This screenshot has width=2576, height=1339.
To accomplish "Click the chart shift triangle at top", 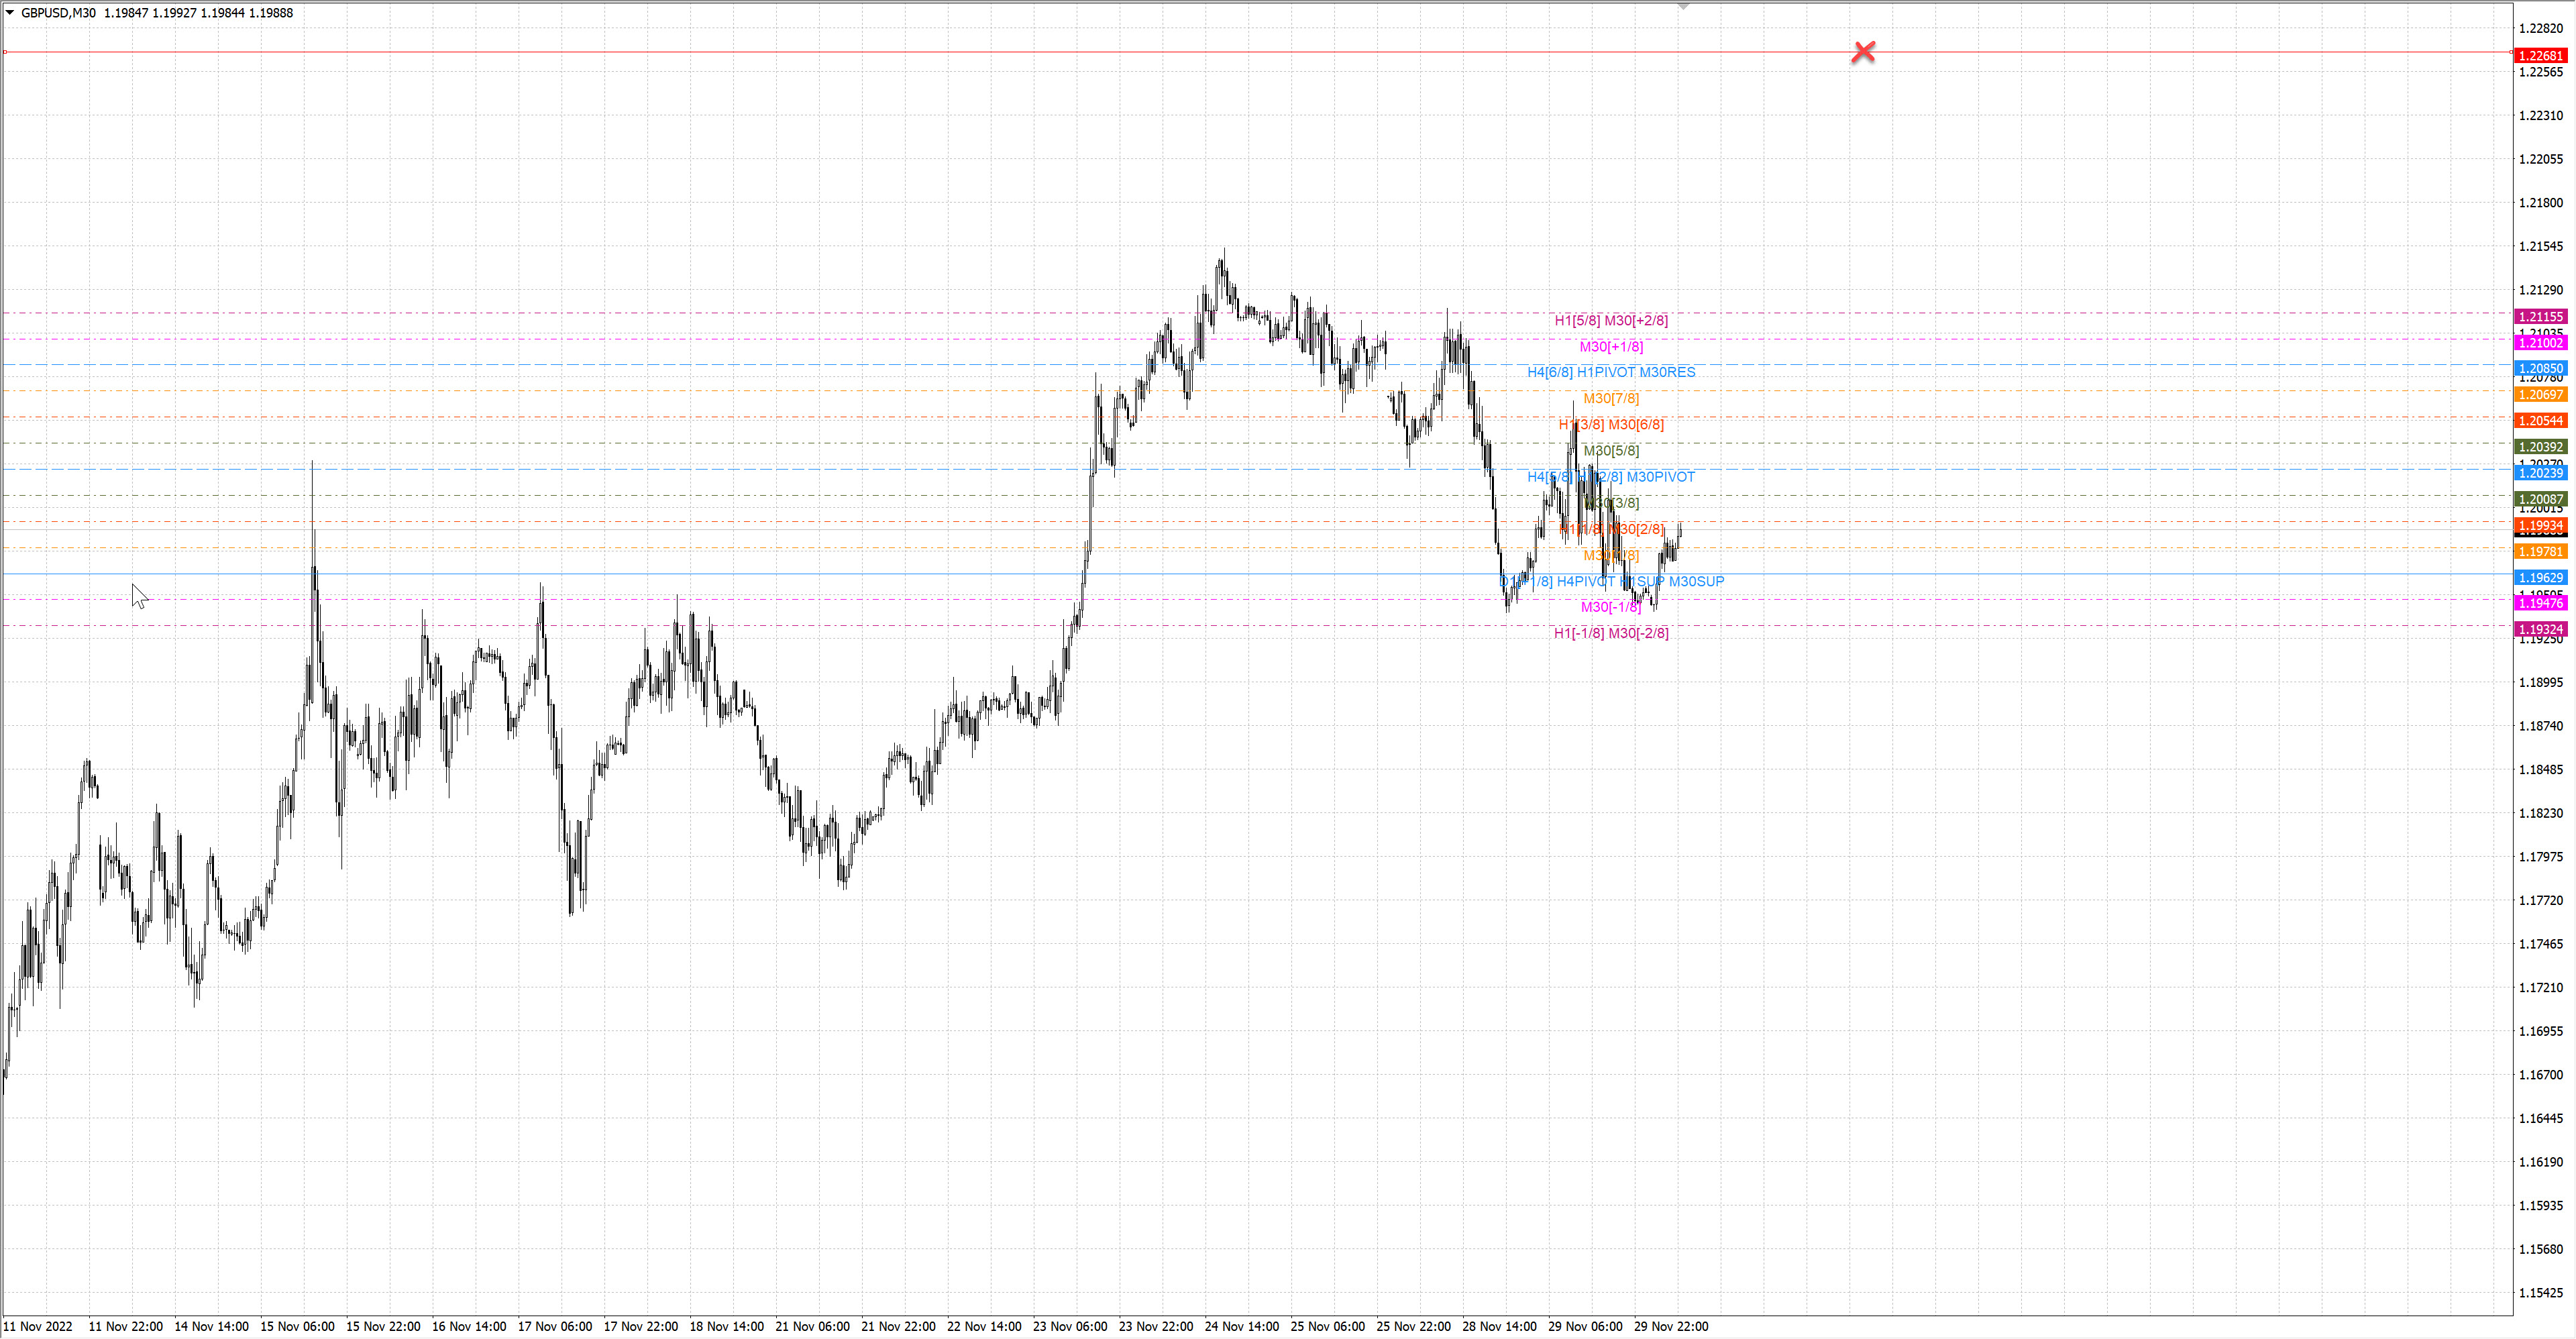I will point(1683,7).
